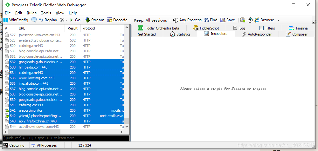Open the Edit menu

19,13
